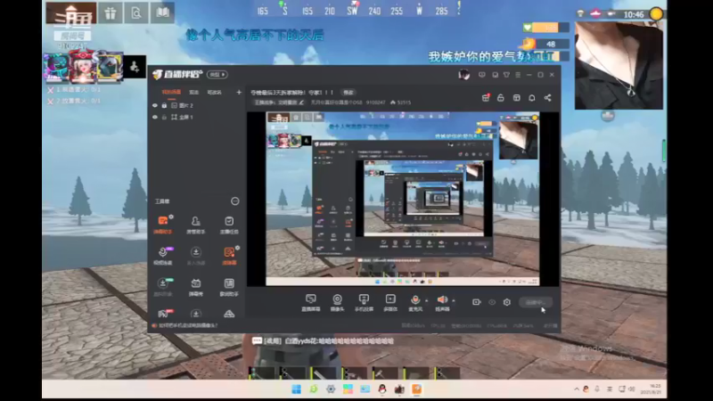Click the toolbox icon with red badge in bottom row
Viewport: 713px width, 401px height.
click(x=164, y=314)
